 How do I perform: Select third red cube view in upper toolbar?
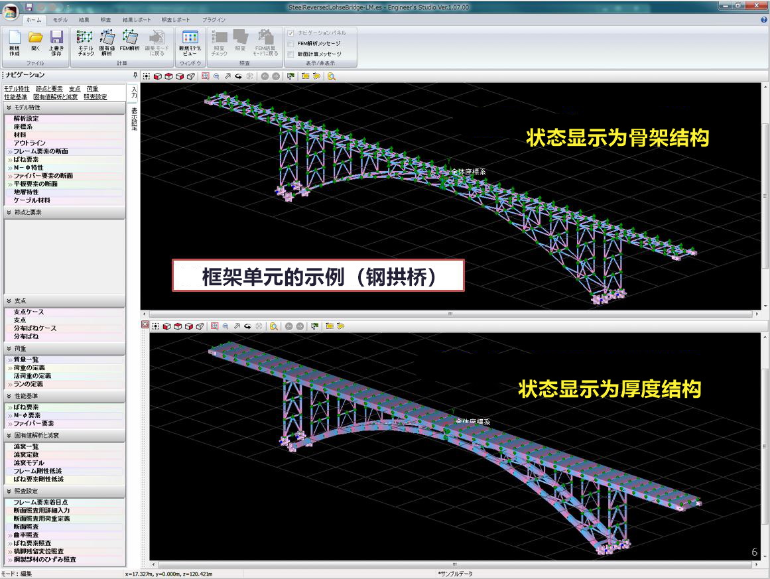point(180,76)
